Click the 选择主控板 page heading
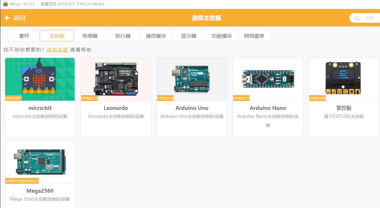 (207, 18)
